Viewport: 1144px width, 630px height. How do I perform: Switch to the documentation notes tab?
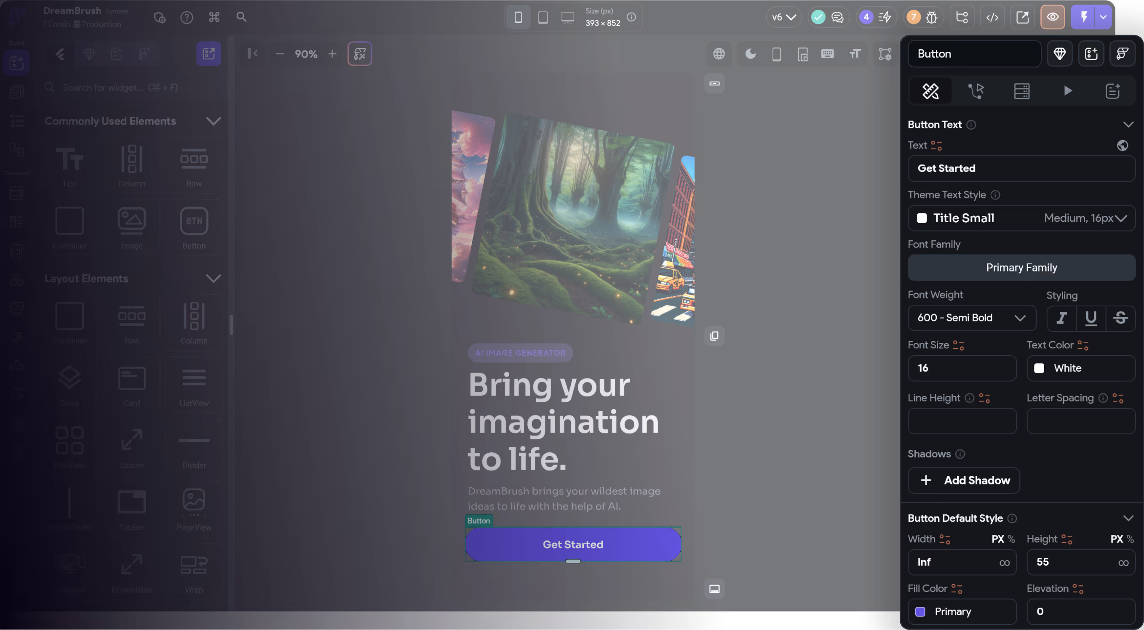(1112, 91)
